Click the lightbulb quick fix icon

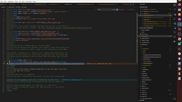[x=7, y=63]
